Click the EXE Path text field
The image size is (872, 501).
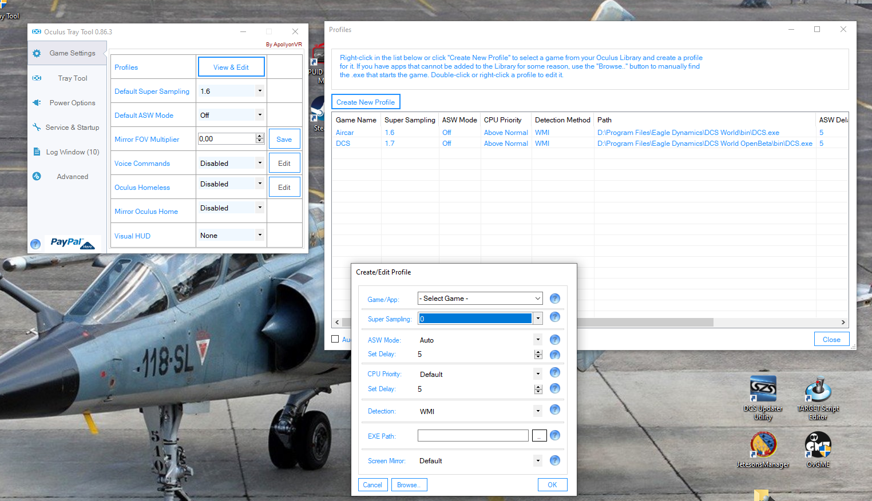(x=473, y=436)
